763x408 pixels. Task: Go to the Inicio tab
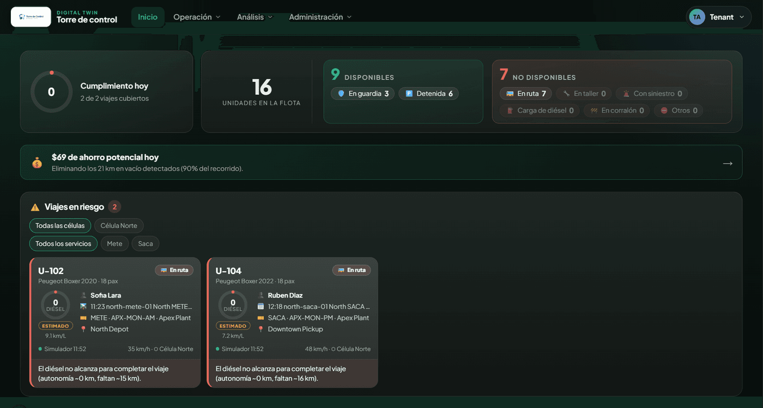tap(148, 17)
